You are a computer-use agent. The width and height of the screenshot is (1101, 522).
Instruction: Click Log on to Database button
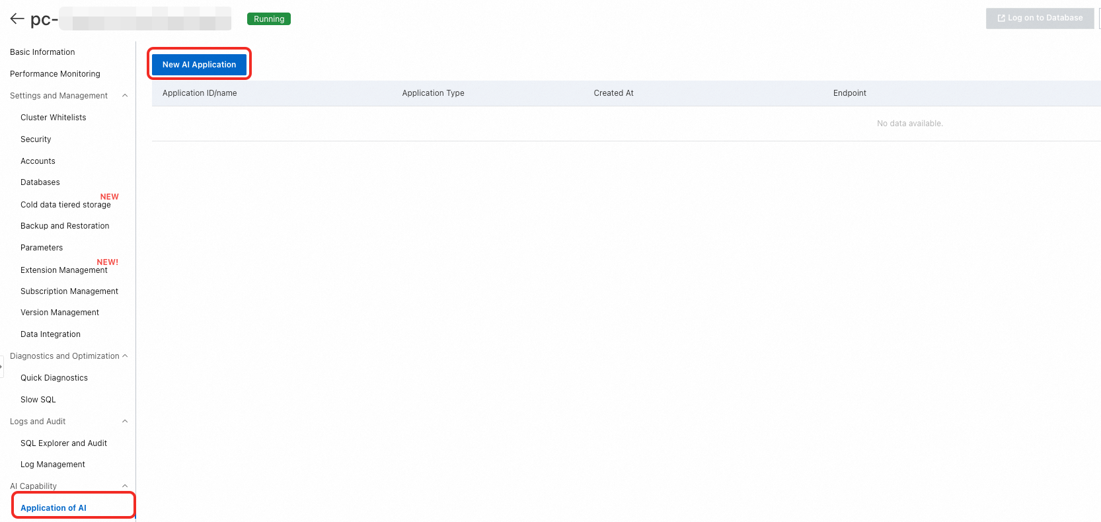click(1040, 18)
